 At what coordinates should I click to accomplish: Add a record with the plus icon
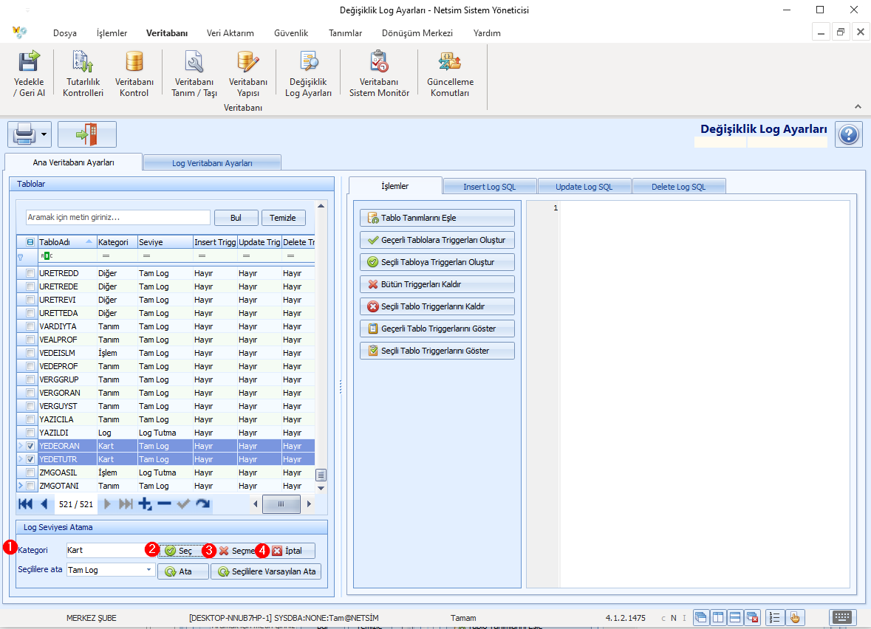tap(145, 504)
